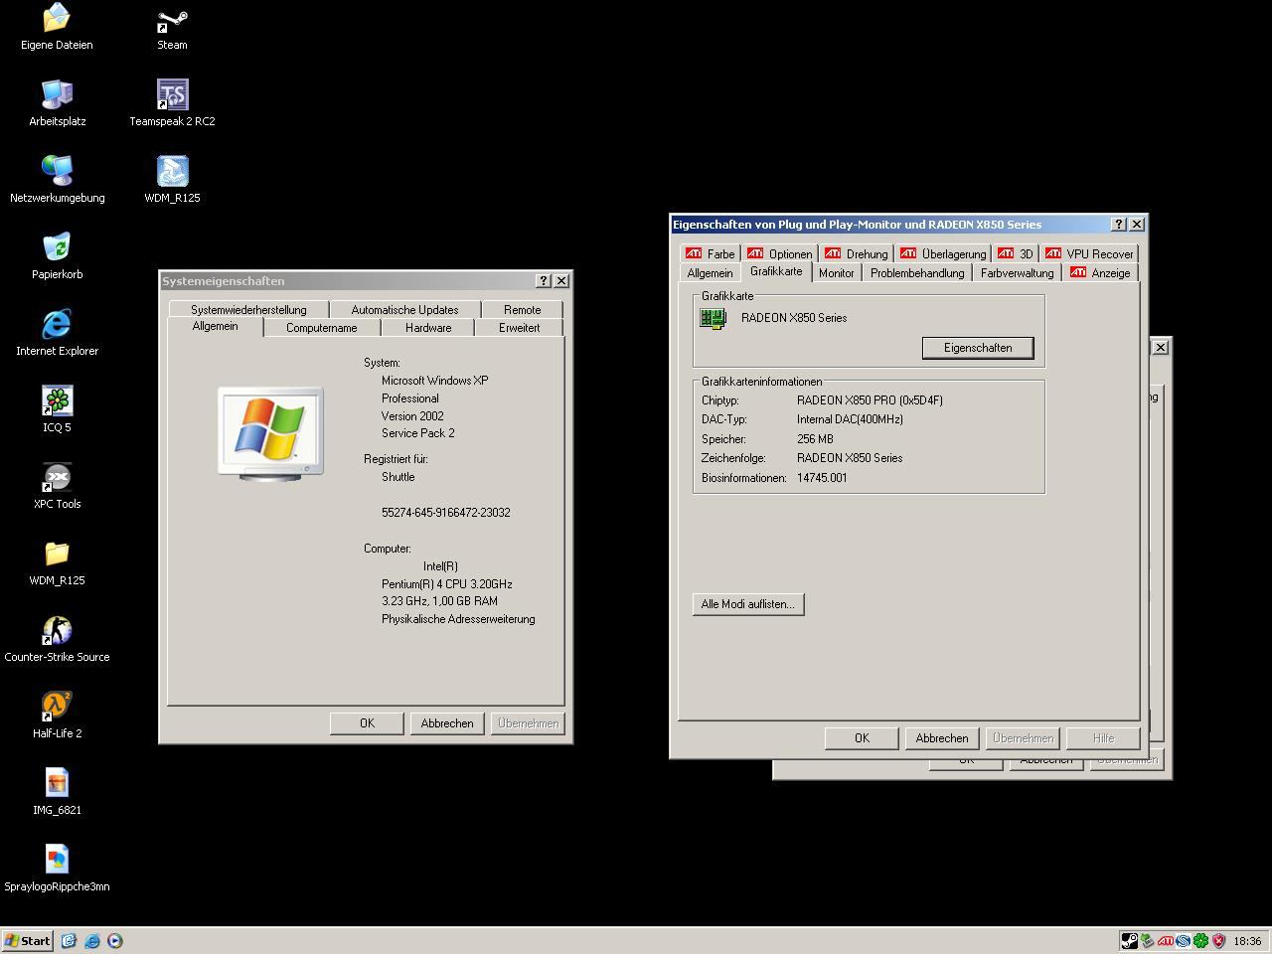
Task: Select the Half-Life 2 desktop shortcut
Action: [57, 715]
